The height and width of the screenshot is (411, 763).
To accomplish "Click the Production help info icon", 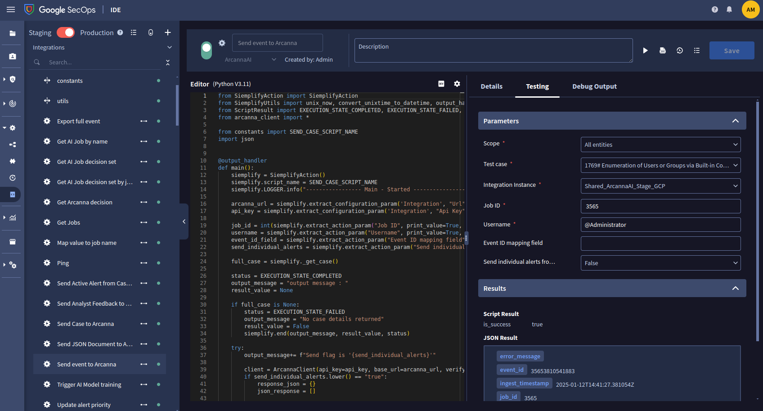I will [120, 32].
